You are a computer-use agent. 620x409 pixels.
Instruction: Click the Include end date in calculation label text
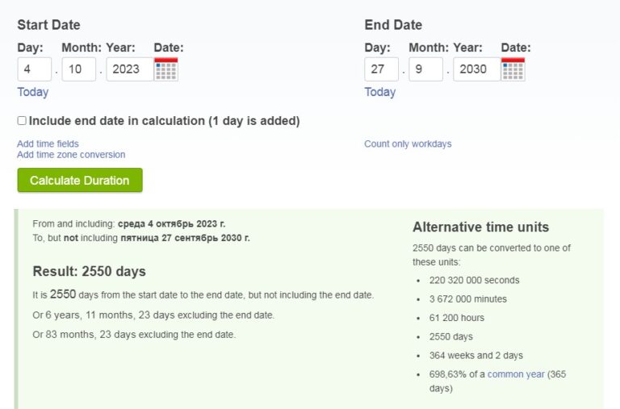(x=164, y=121)
